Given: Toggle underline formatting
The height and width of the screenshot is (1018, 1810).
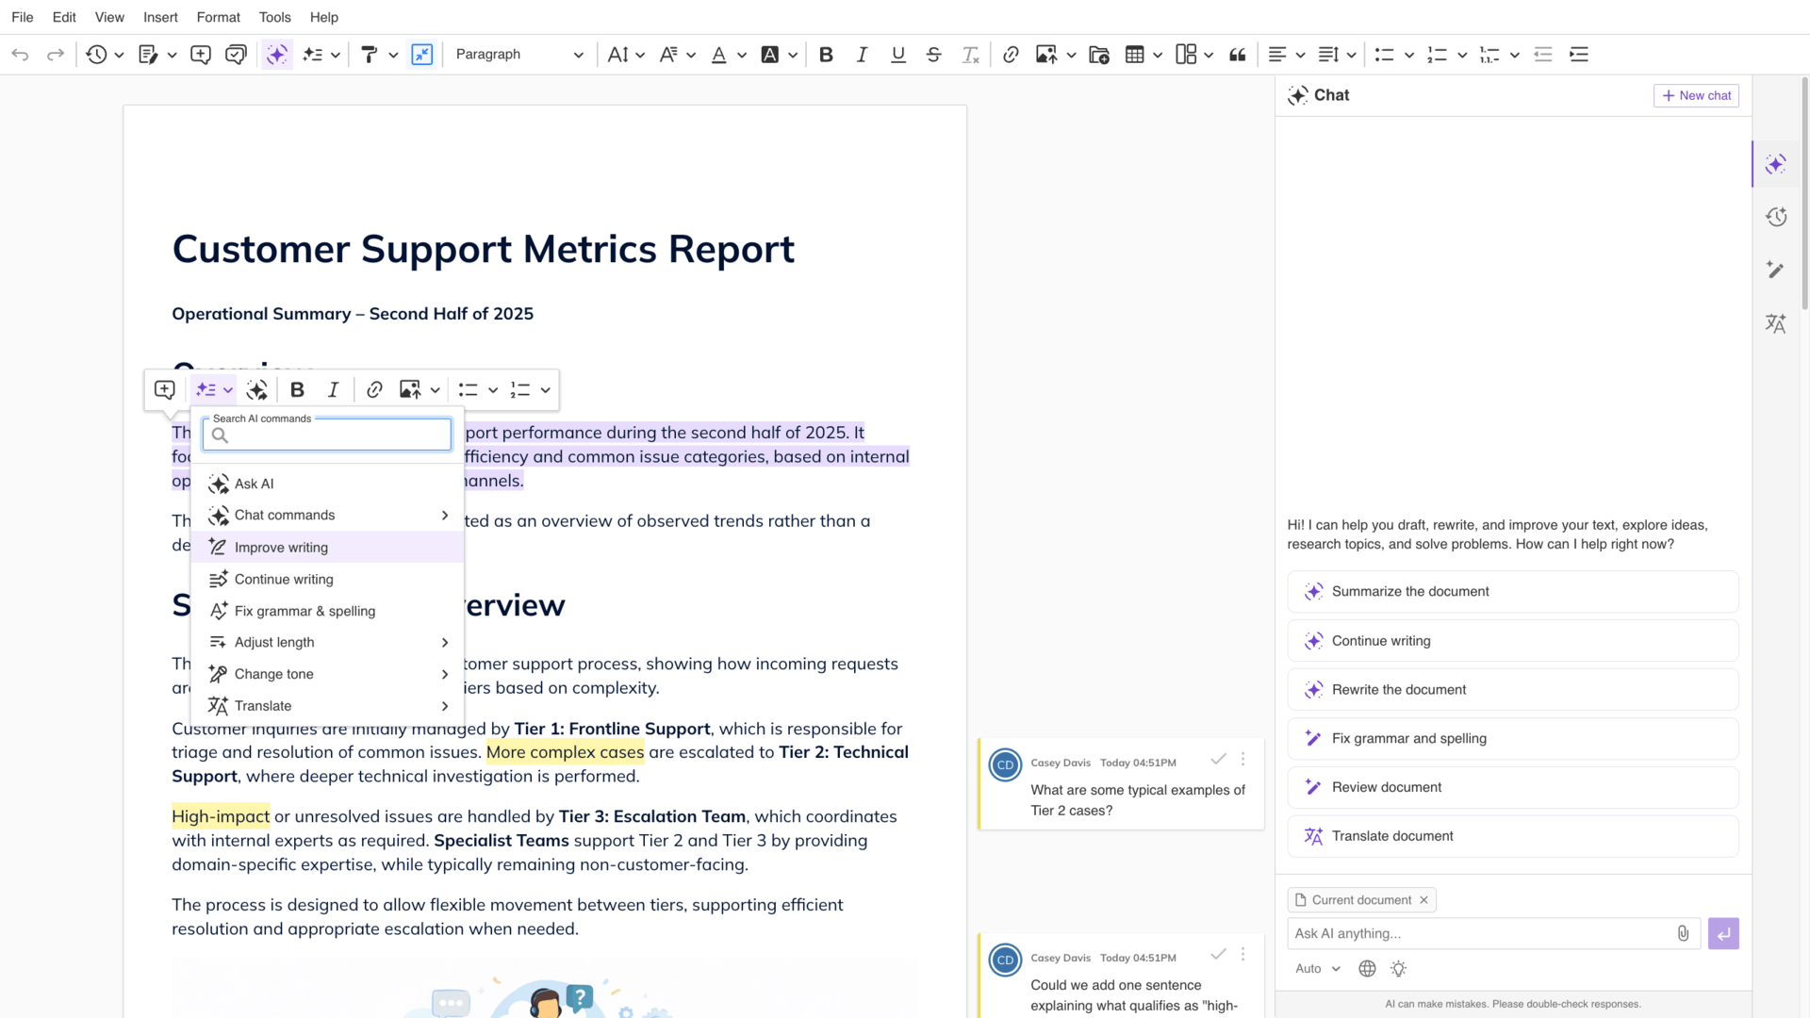Looking at the screenshot, I should pyautogui.click(x=897, y=55).
